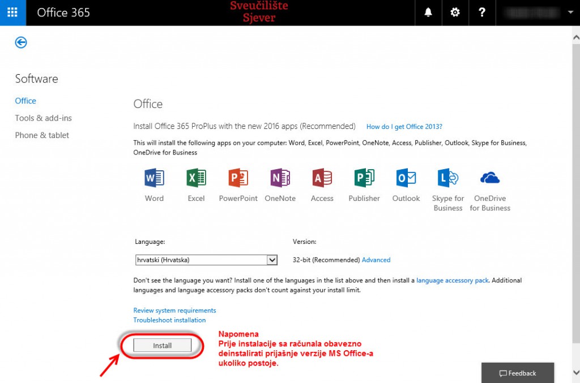The image size is (580, 383).
Task: Open the app launcher grid
Action: pyautogui.click(x=12, y=12)
